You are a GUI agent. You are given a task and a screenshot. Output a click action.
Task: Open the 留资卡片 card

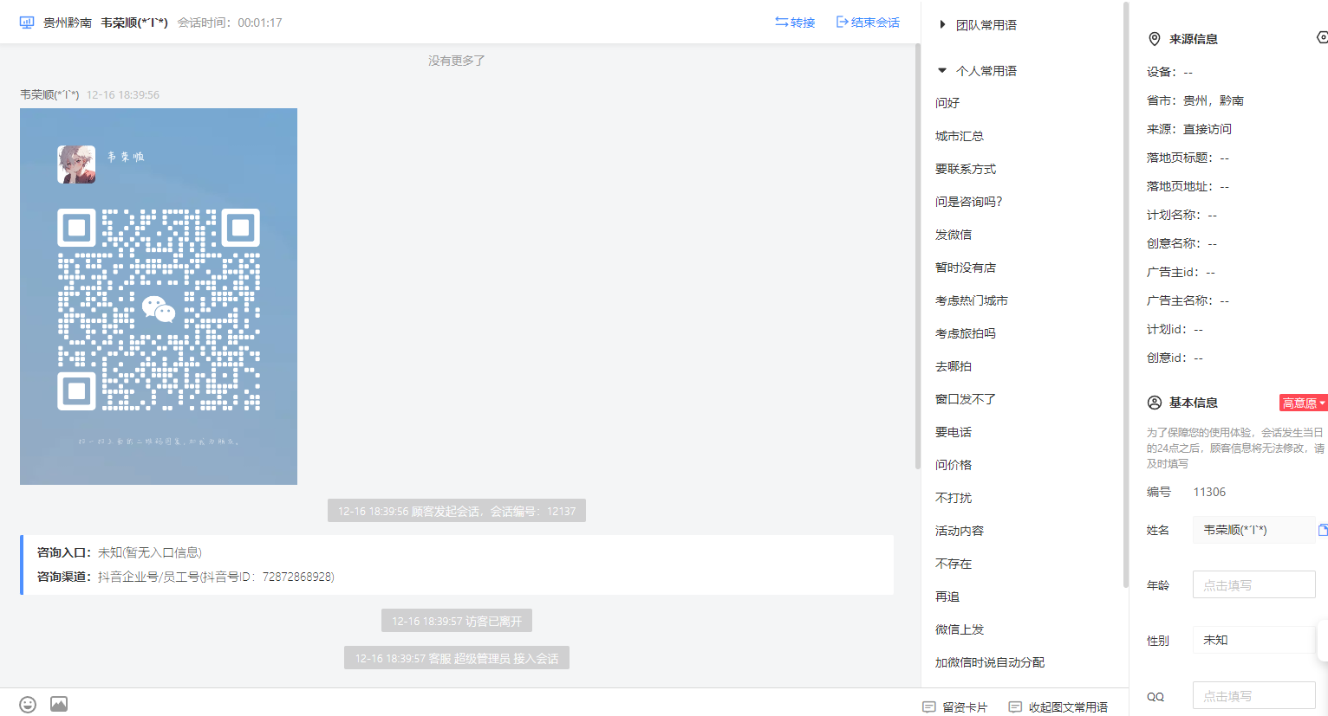[955, 707]
